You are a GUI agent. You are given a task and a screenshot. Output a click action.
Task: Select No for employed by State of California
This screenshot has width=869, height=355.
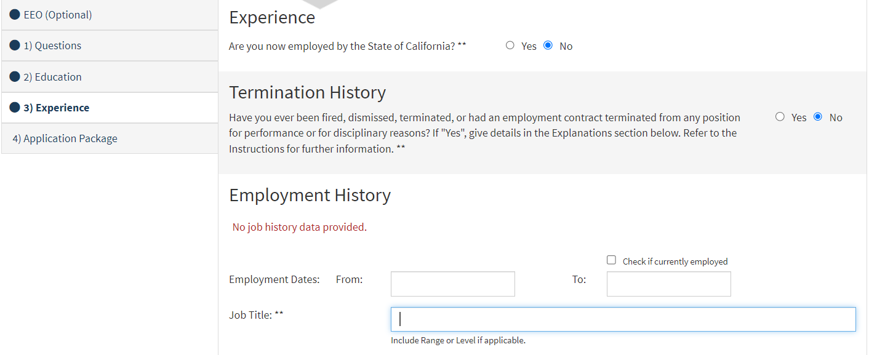(x=548, y=46)
